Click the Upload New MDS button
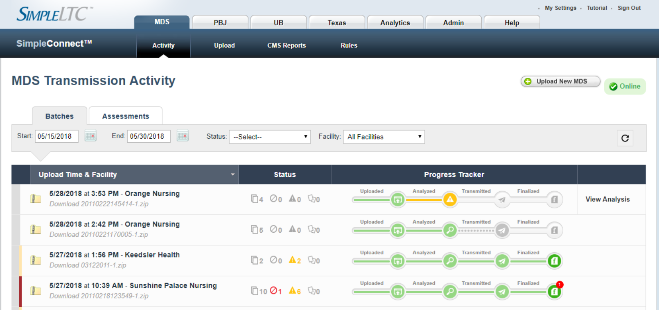Screen dimensions: 659x310 [560, 81]
